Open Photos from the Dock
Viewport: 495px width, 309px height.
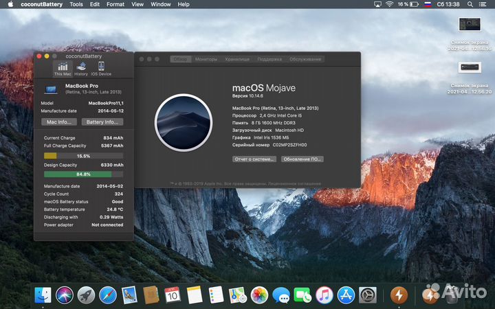point(259,295)
